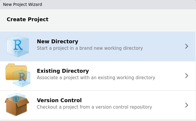
Task: Pick the Version Control title text
Action: [x=59, y=100]
